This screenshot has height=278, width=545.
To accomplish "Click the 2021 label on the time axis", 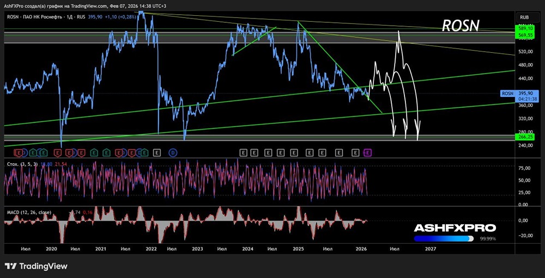I will coord(101,249).
